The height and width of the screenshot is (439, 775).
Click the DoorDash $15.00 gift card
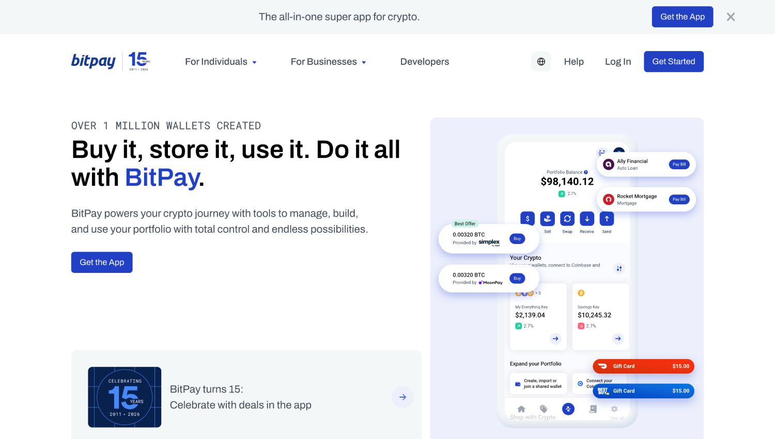pos(643,366)
